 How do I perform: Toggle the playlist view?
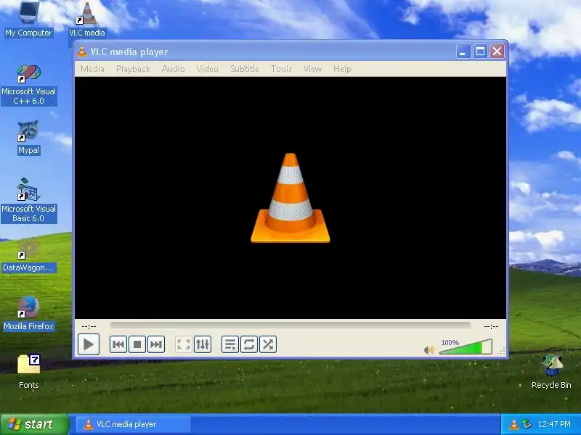(230, 344)
